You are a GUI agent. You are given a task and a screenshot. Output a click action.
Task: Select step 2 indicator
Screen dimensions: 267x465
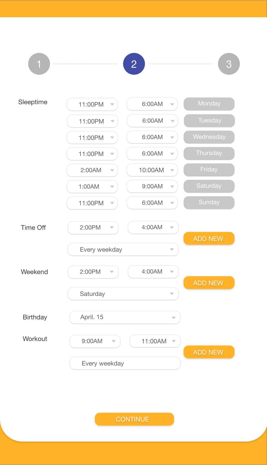pos(134,64)
